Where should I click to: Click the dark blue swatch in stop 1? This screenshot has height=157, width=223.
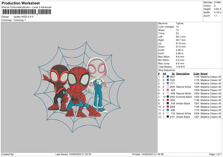(168, 77)
